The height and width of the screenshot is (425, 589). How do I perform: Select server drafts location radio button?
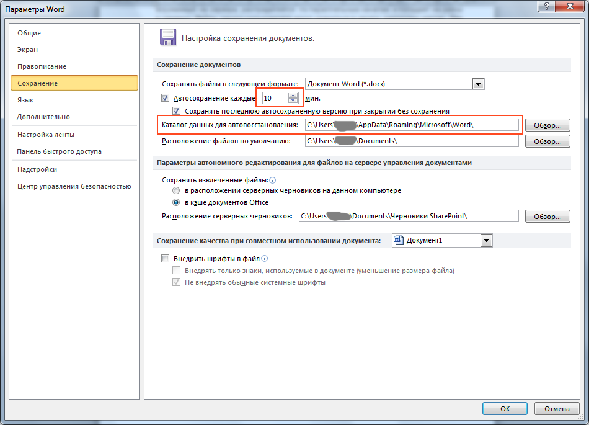(176, 190)
